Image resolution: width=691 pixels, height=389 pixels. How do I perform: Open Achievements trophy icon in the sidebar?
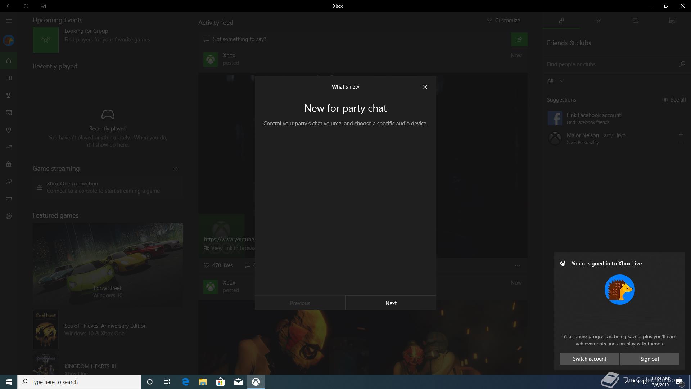coord(9,95)
